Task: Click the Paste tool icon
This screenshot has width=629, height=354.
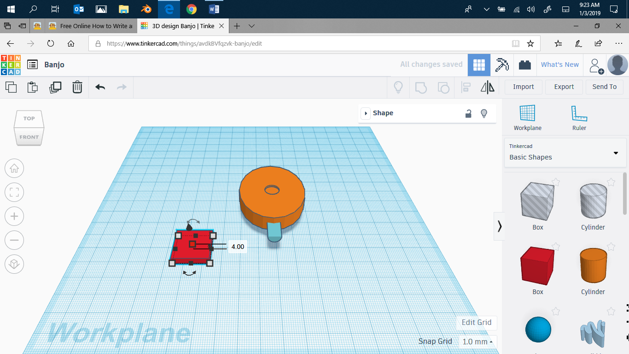Action: (33, 87)
